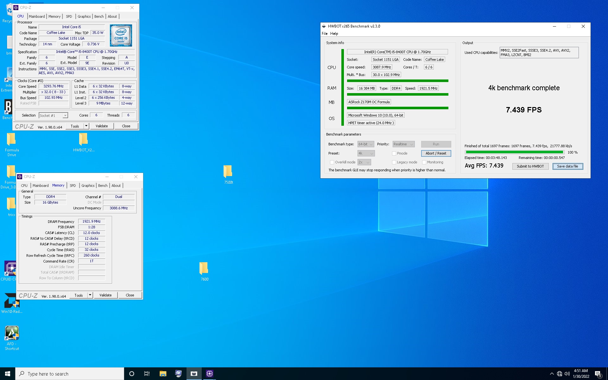608x380 pixels.
Task: Toggle the Legacy mode checkbox
Action: (x=394, y=162)
